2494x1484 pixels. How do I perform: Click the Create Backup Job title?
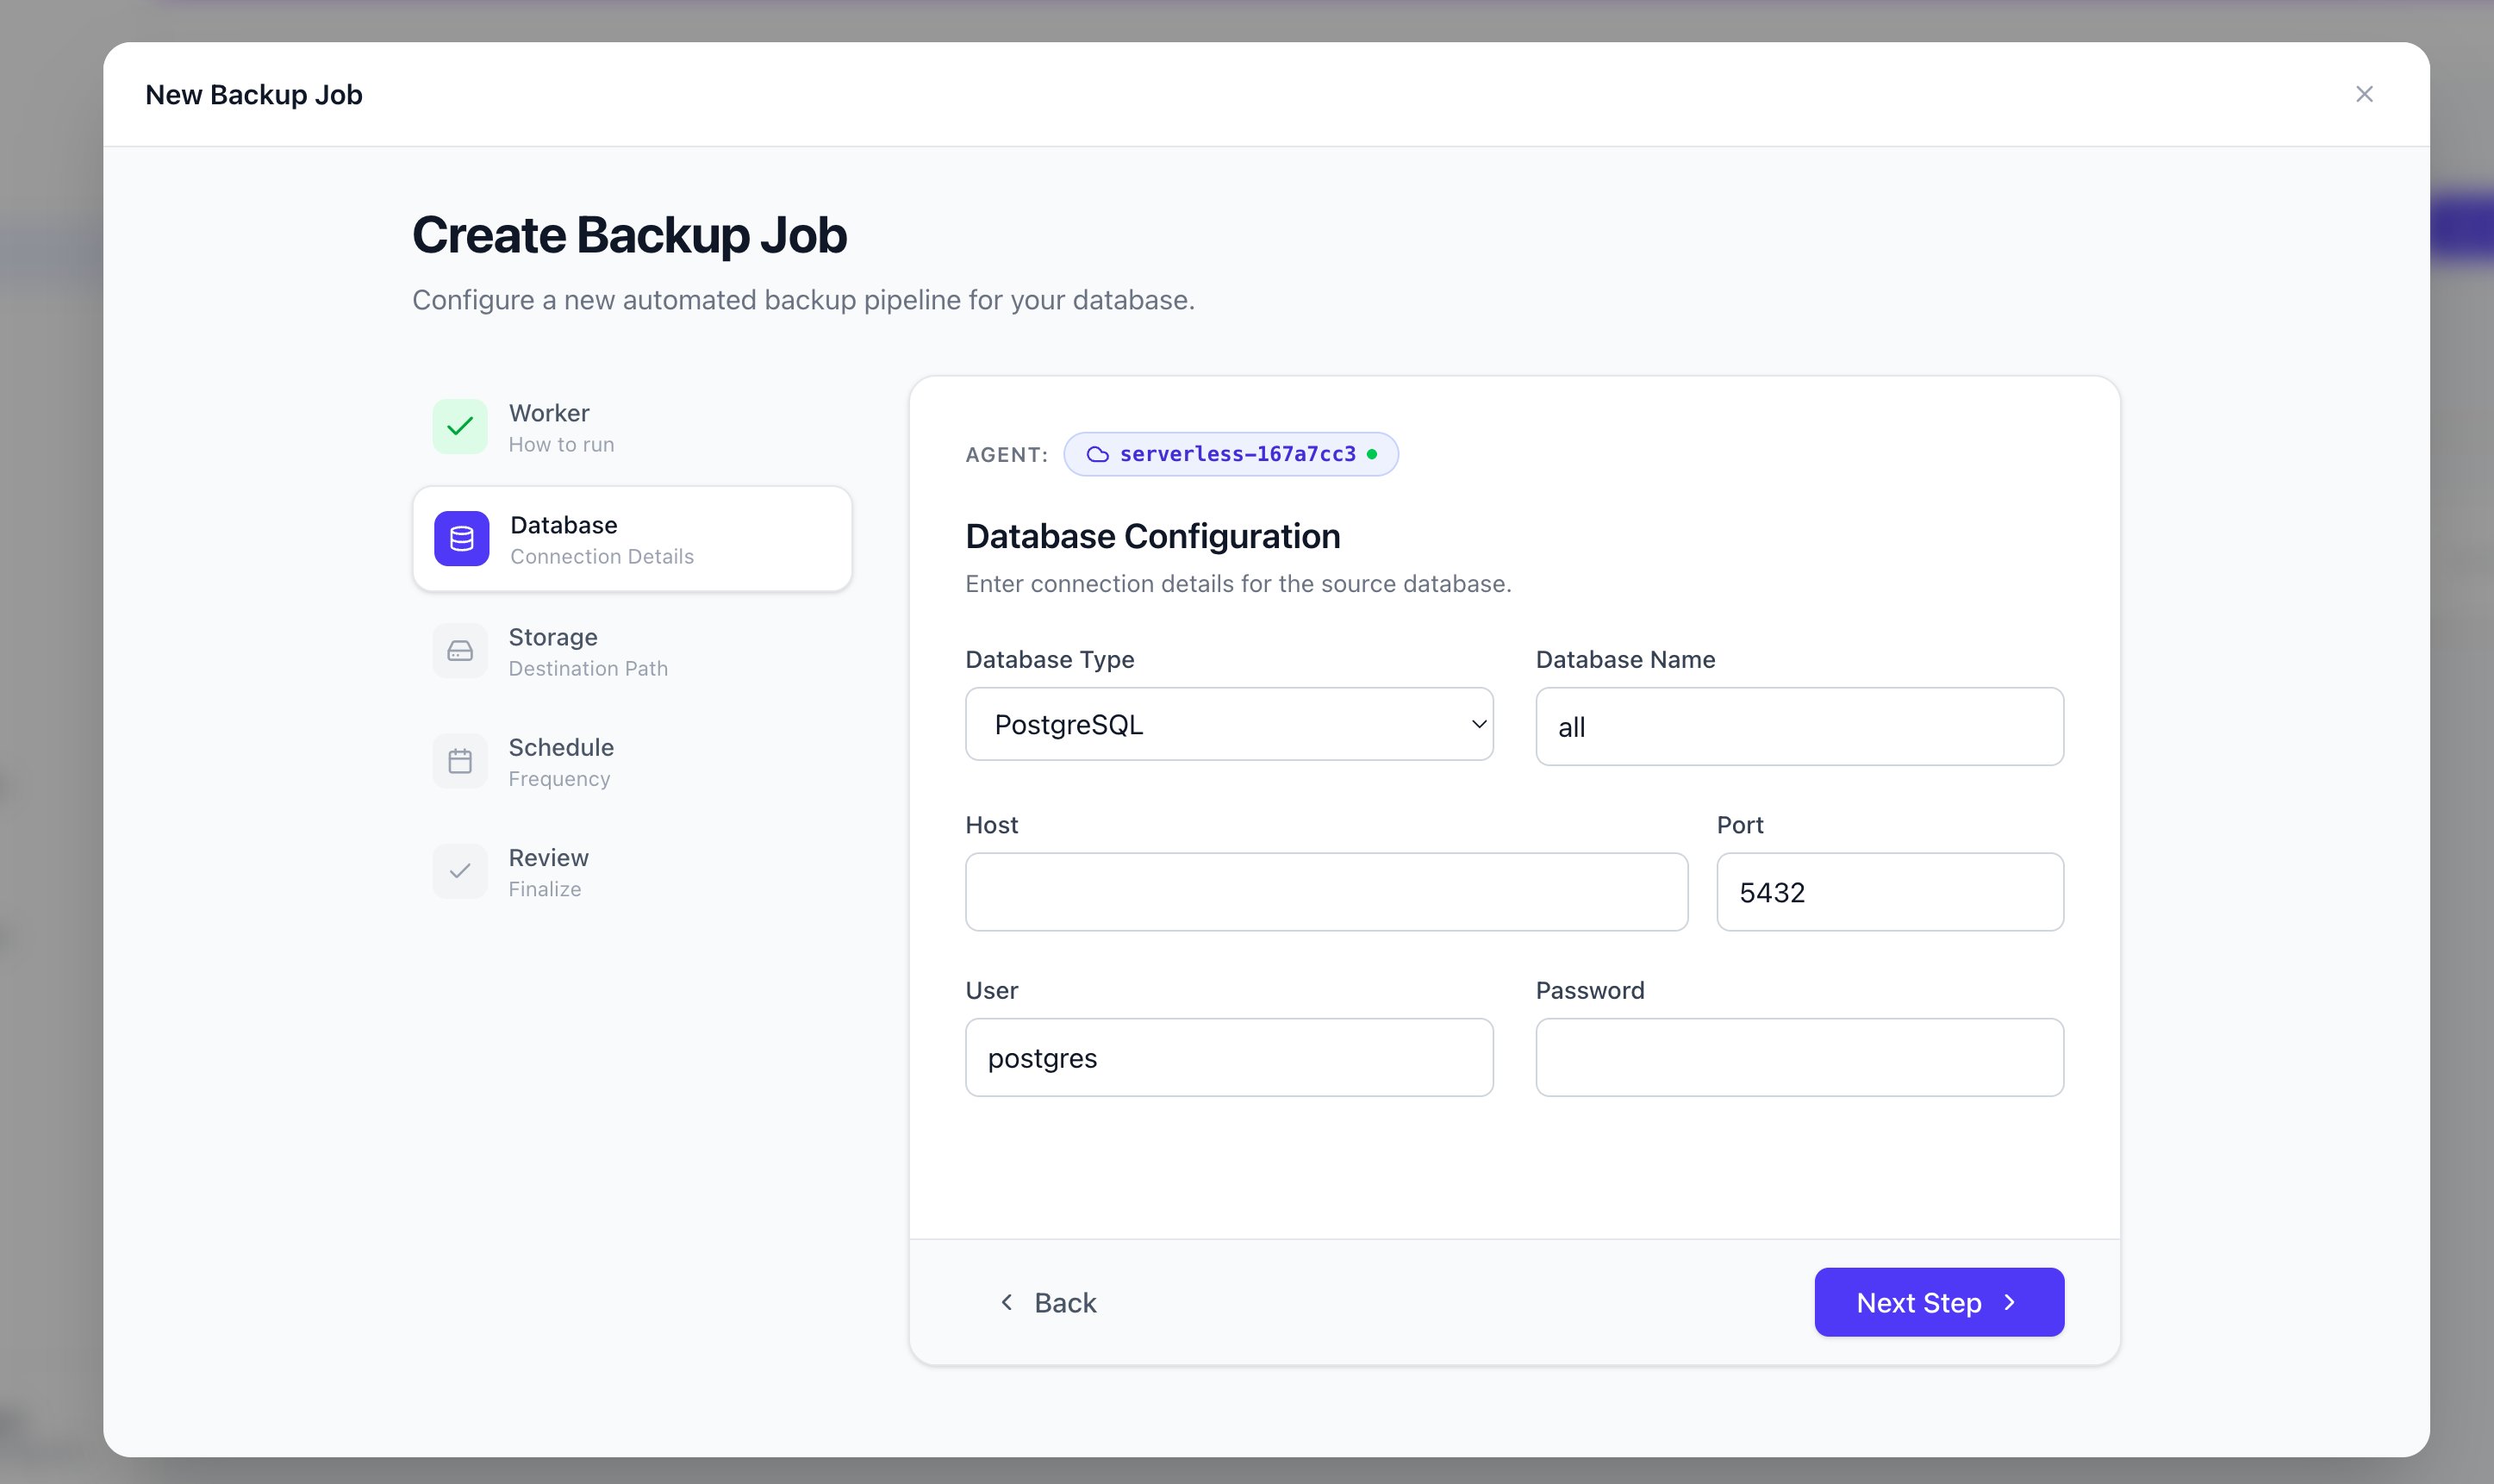pos(629,235)
